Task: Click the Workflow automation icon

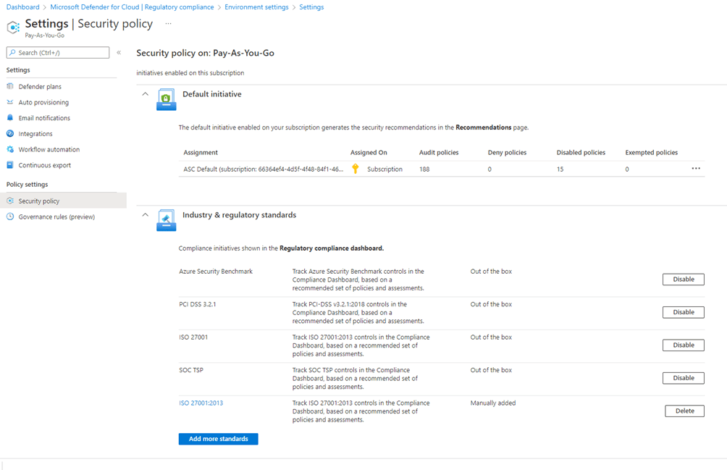Action: click(x=10, y=149)
